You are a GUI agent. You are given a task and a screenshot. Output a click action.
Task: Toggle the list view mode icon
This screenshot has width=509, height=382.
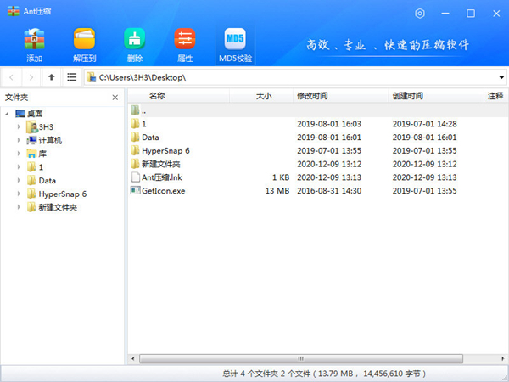[72, 77]
